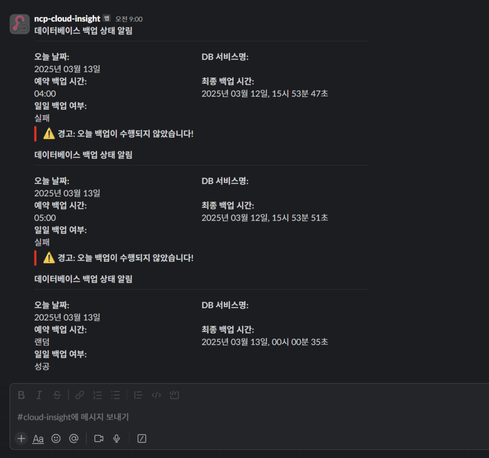Insert a hyperlink in the message
The width and height of the screenshot is (489, 458).
pos(80,395)
